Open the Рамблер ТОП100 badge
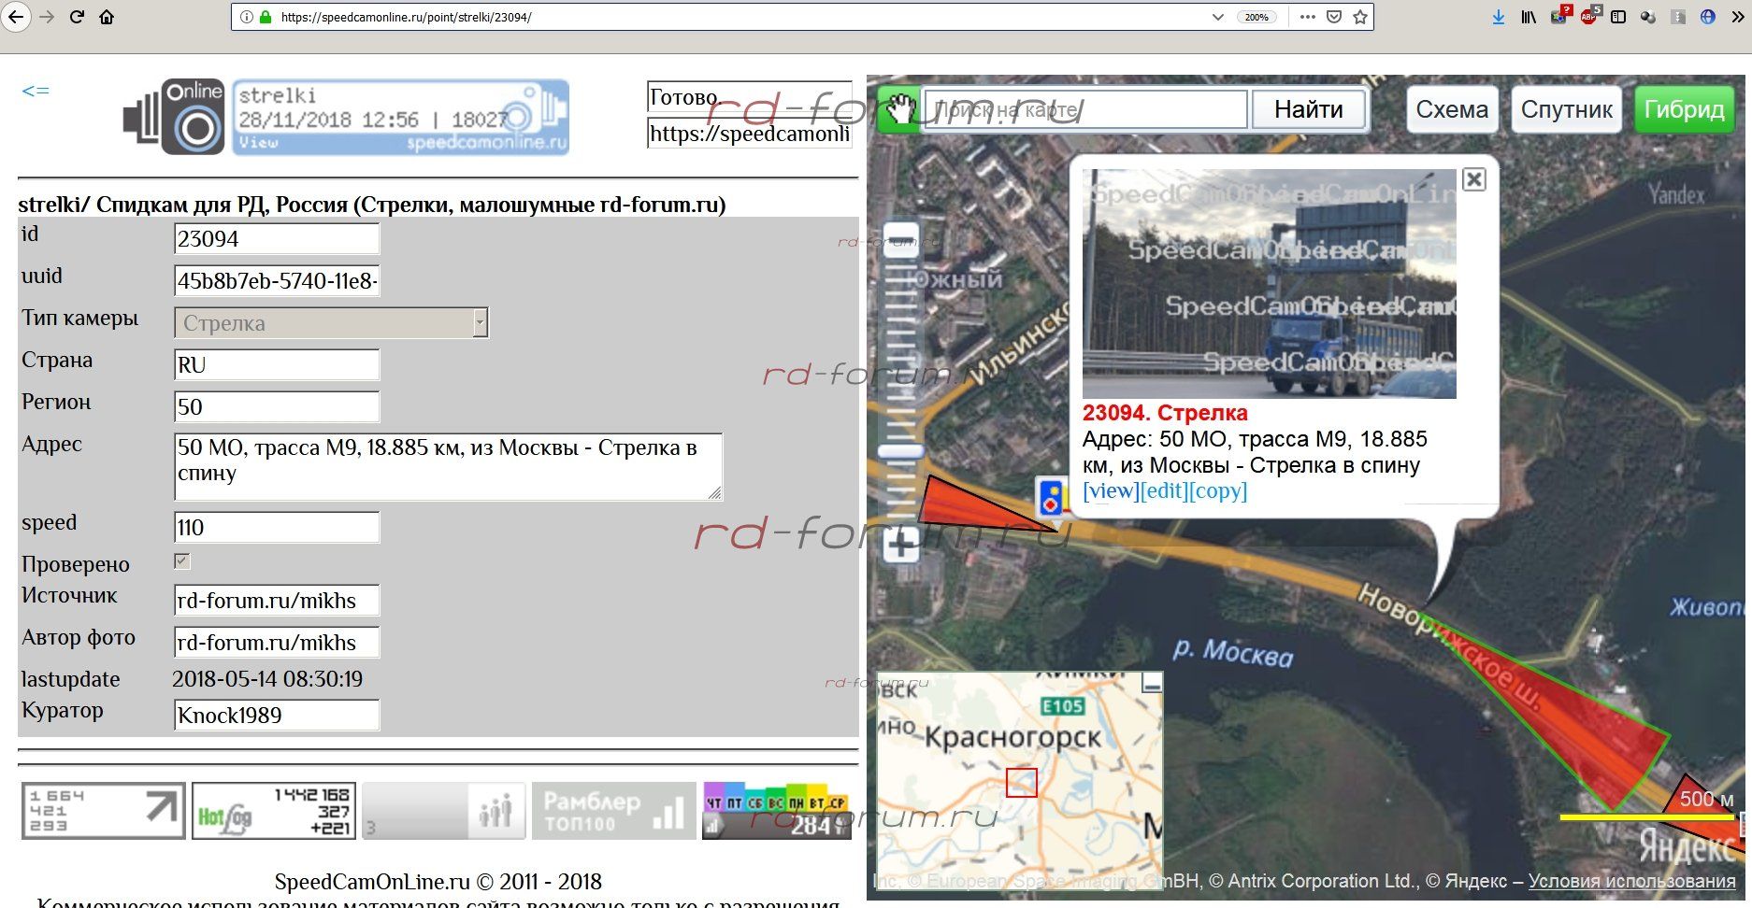The height and width of the screenshot is (908, 1752). tap(613, 811)
